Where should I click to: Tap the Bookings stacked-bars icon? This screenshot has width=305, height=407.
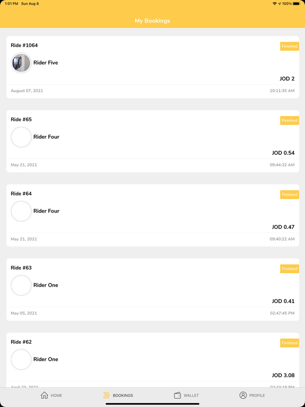click(x=106, y=395)
